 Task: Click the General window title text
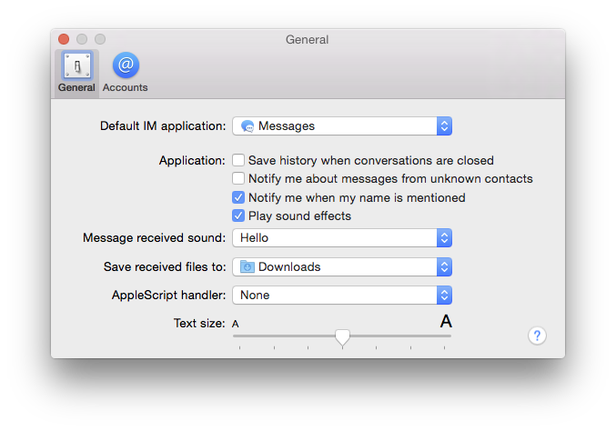click(x=308, y=40)
